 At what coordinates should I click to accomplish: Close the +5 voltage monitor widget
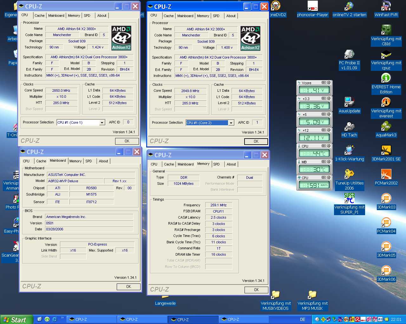[x=329, y=114]
